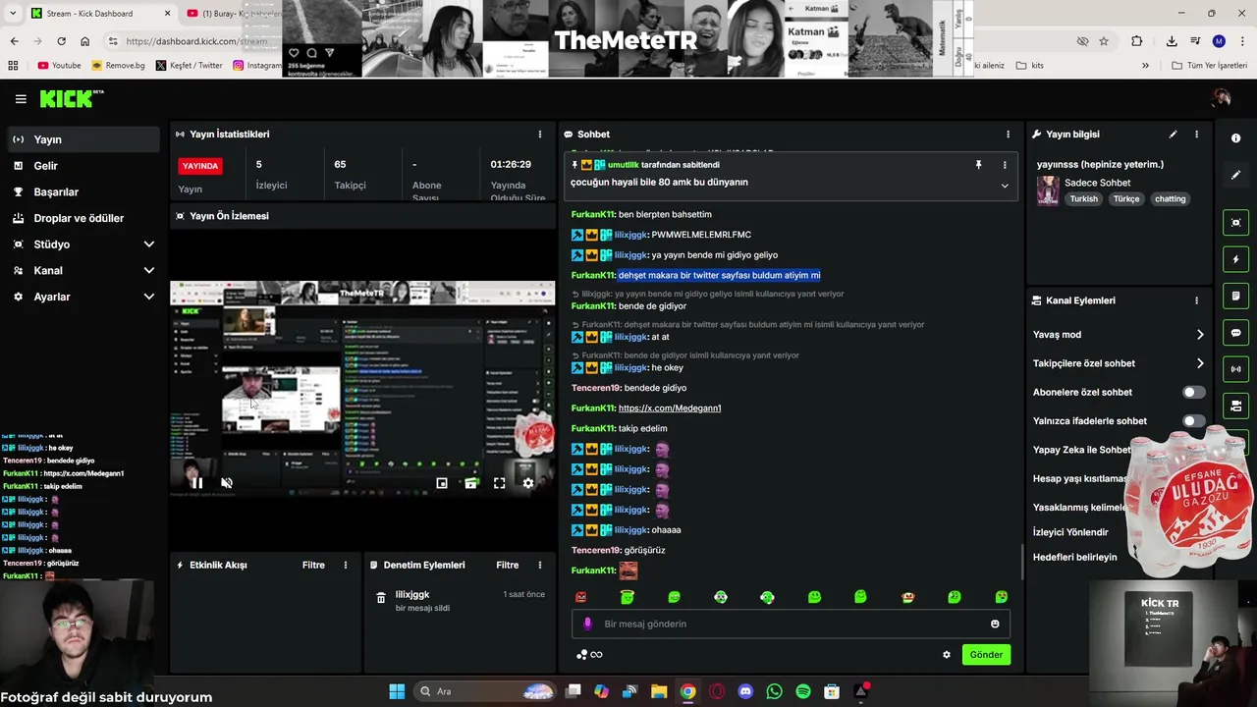Click the Turkish tag chip
The image size is (1257, 707).
1083,199
